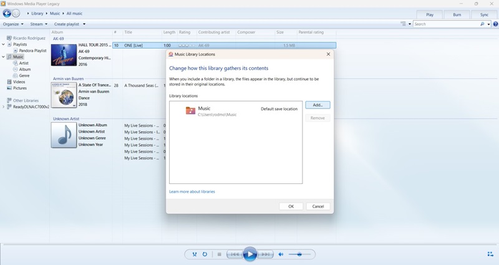This screenshot has width=499, height=265.
Task: Mute the volume speaker icon
Action: (281, 254)
